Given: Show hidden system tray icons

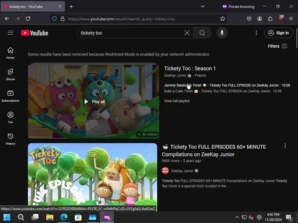Looking at the screenshot, I should 237,217.
